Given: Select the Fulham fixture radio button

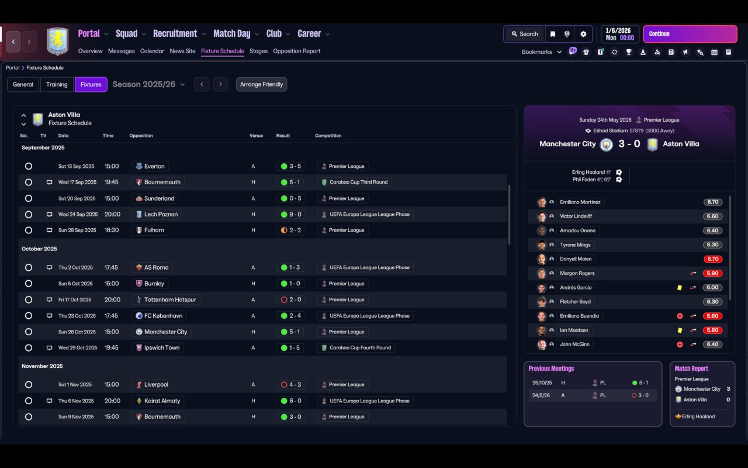Looking at the screenshot, I should 29,230.
